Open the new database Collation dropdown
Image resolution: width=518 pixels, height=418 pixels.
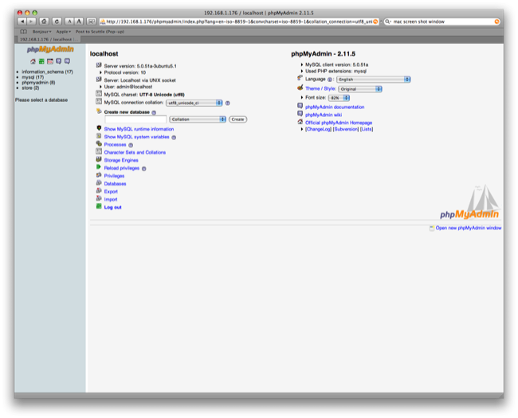[198, 119]
